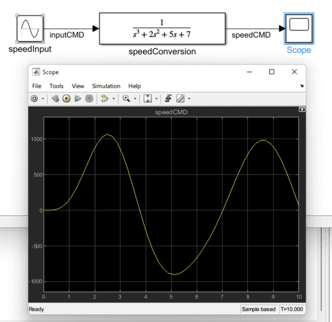Click the -1000 y-axis tick label
Viewport: 332px width, 322px height.
click(36, 282)
